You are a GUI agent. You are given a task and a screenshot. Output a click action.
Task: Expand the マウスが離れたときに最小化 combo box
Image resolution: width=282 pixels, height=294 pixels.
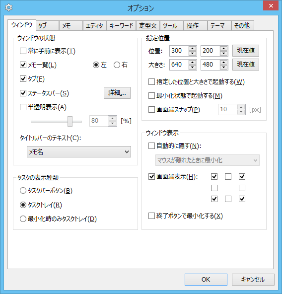[x=208, y=160]
